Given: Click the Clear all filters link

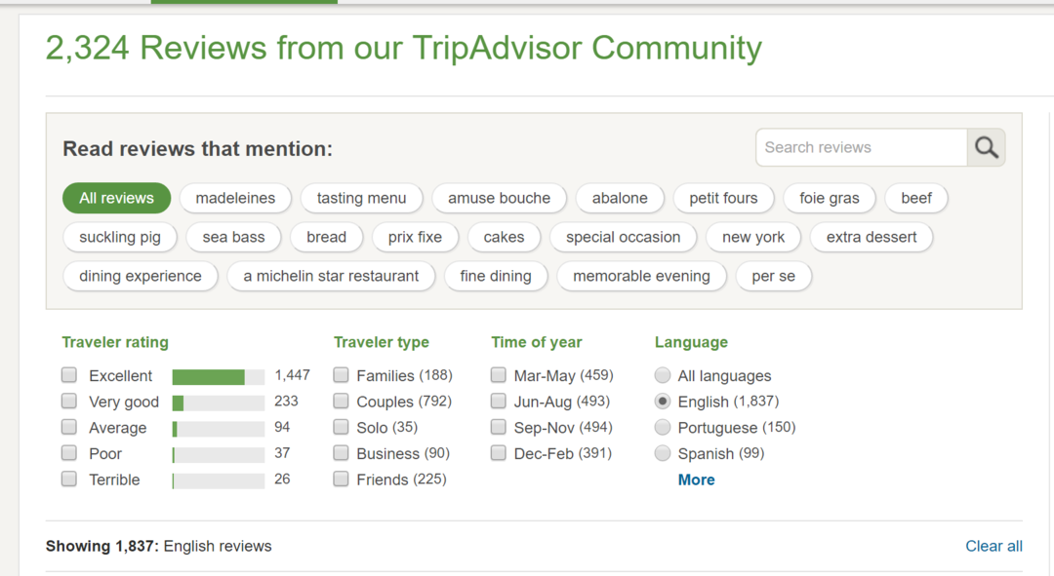Looking at the screenshot, I should [993, 547].
